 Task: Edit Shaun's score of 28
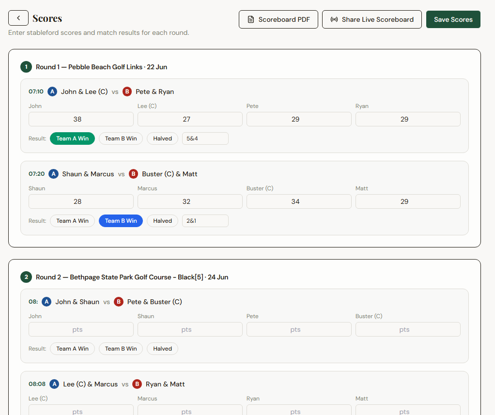click(x=81, y=201)
